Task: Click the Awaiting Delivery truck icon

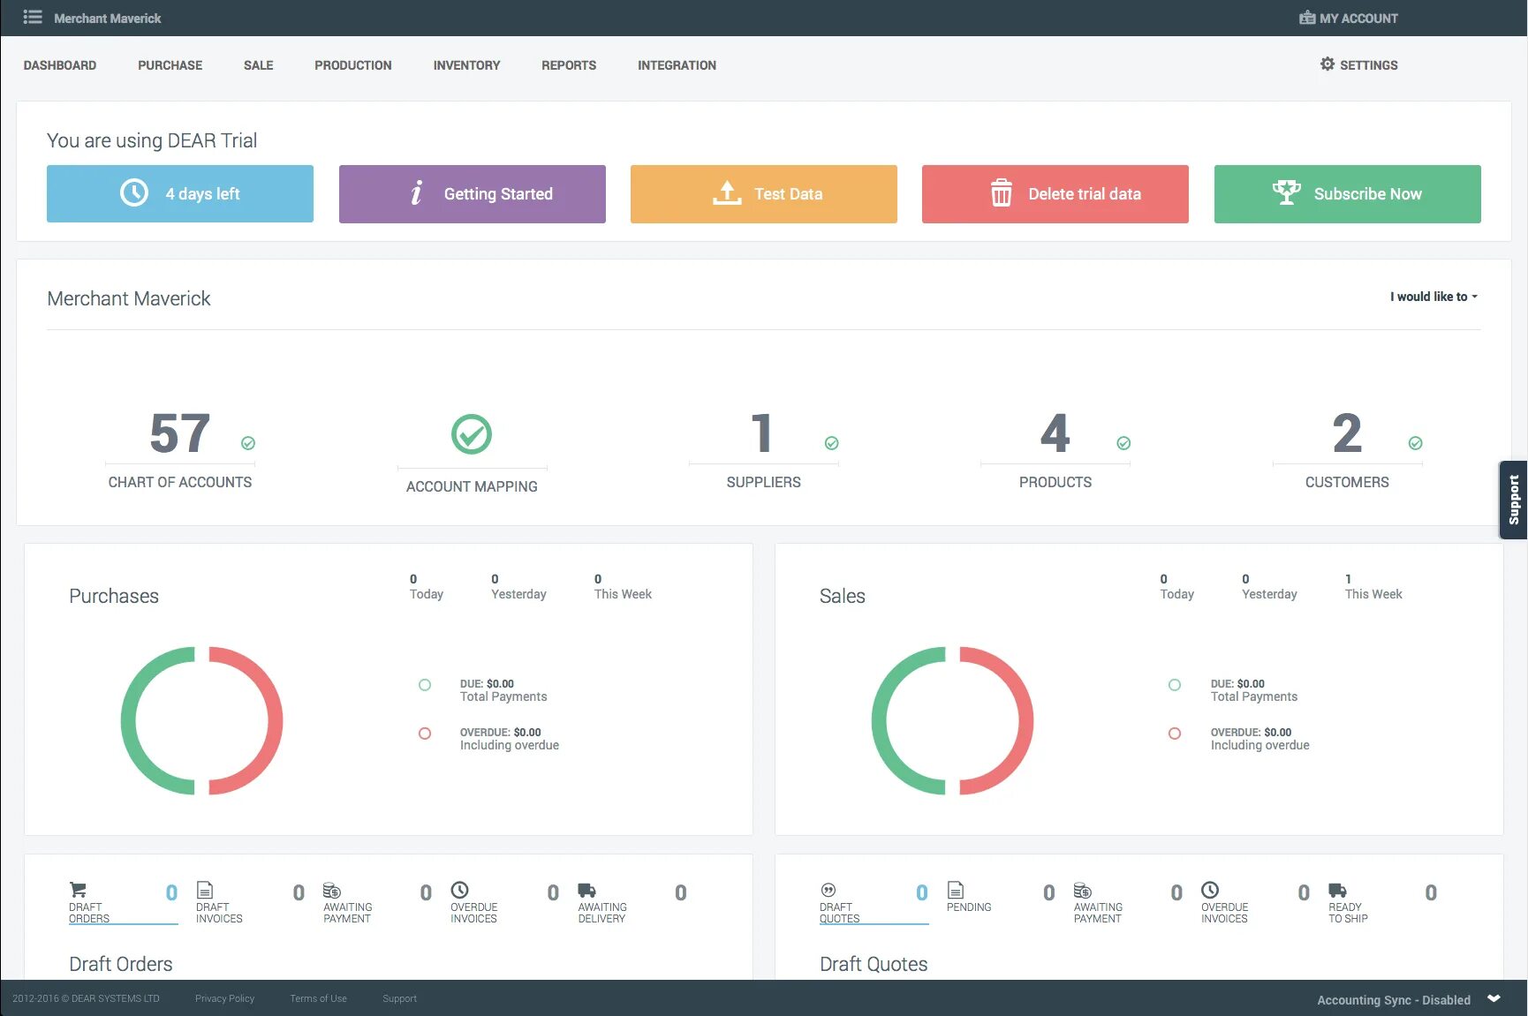Action: pos(586,890)
